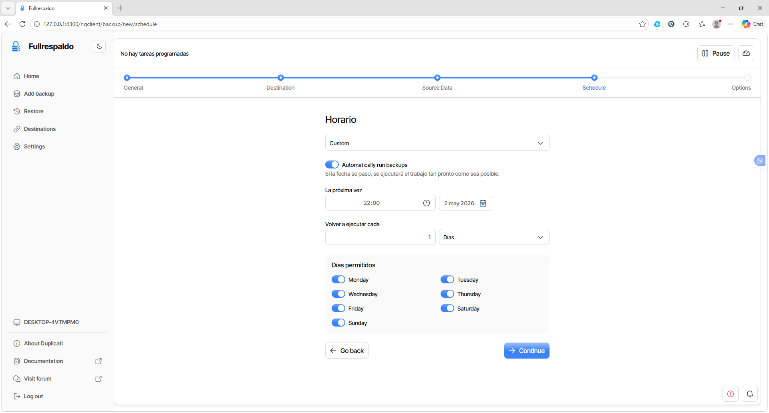The width and height of the screenshot is (769, 413).
Task: Go back with browser back arrow
Action: pyautogui.click(x=8, y=24)
